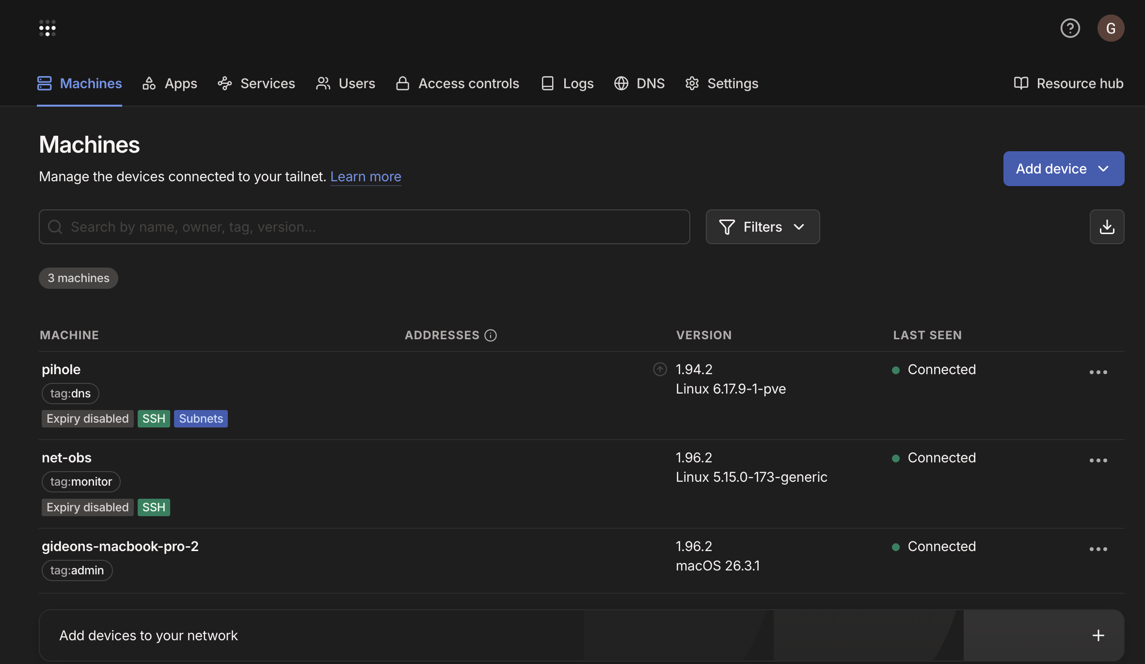
Task: Focus the machine search field
Action: (364, 227)
